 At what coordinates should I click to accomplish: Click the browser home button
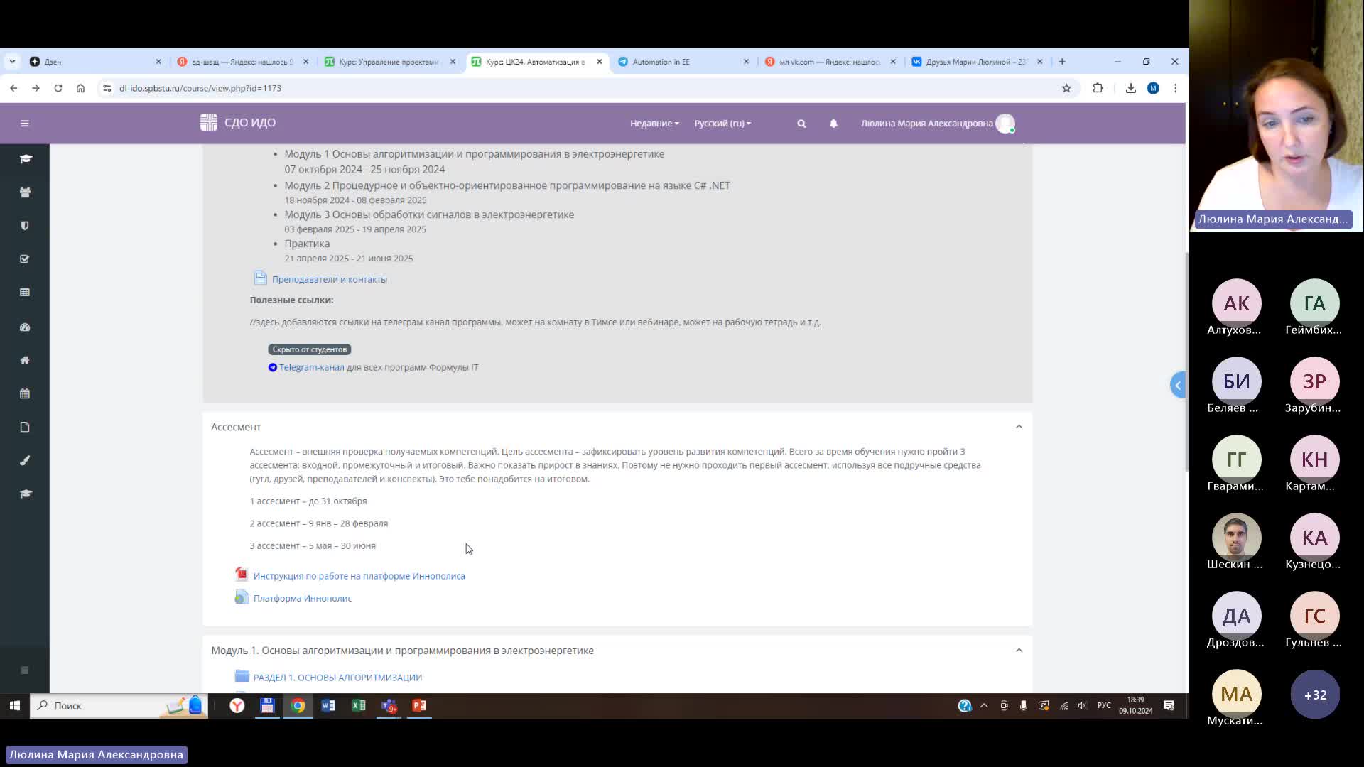pyautogui.click(x=80, y=88)
